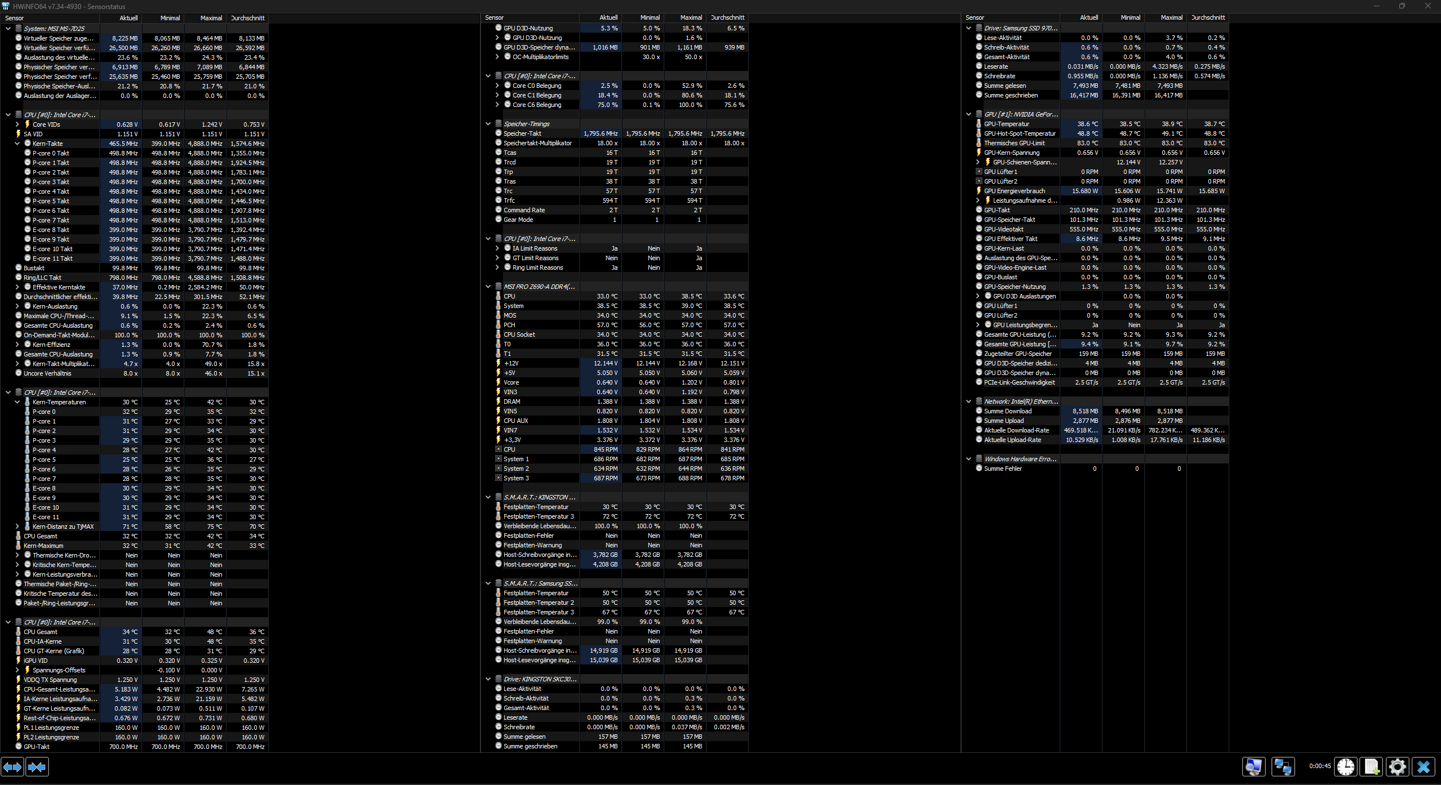The image size is (1441, 785).
Task: Close the sensors window with the blue X
Action: click(1424, 766)
